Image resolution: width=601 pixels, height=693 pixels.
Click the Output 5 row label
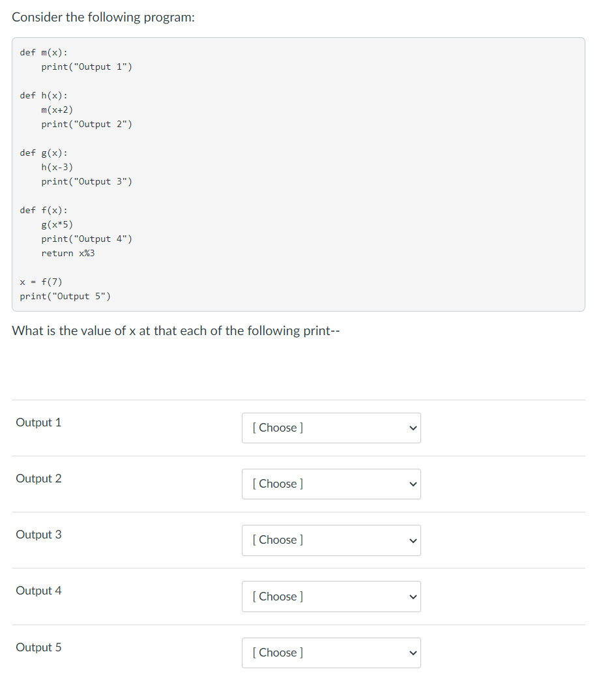(x=38, y=647)
